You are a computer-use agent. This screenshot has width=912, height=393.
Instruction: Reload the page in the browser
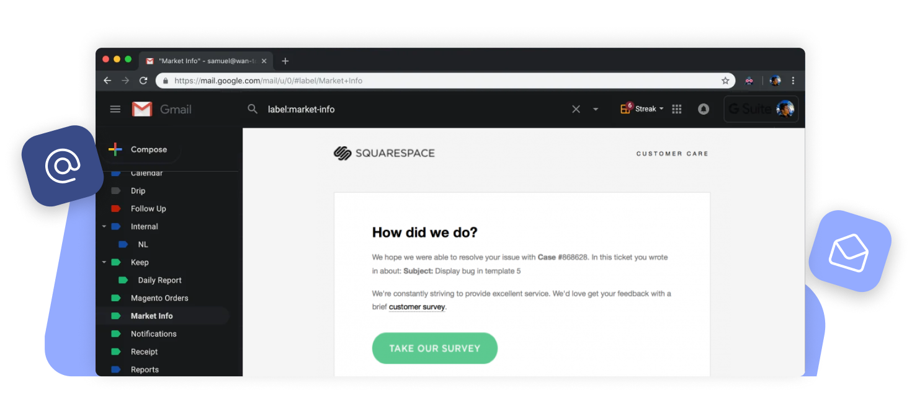click(x=143, y=81)
